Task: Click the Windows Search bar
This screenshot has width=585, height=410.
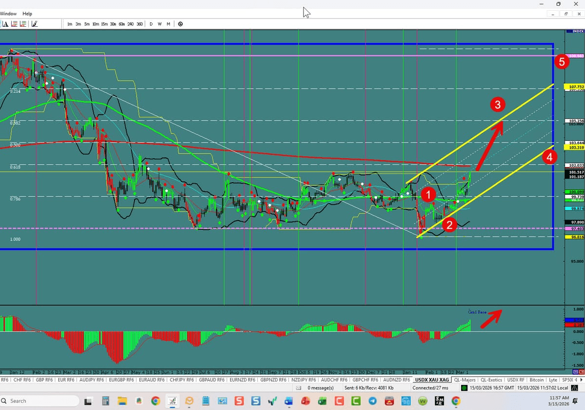Action: 39,401
